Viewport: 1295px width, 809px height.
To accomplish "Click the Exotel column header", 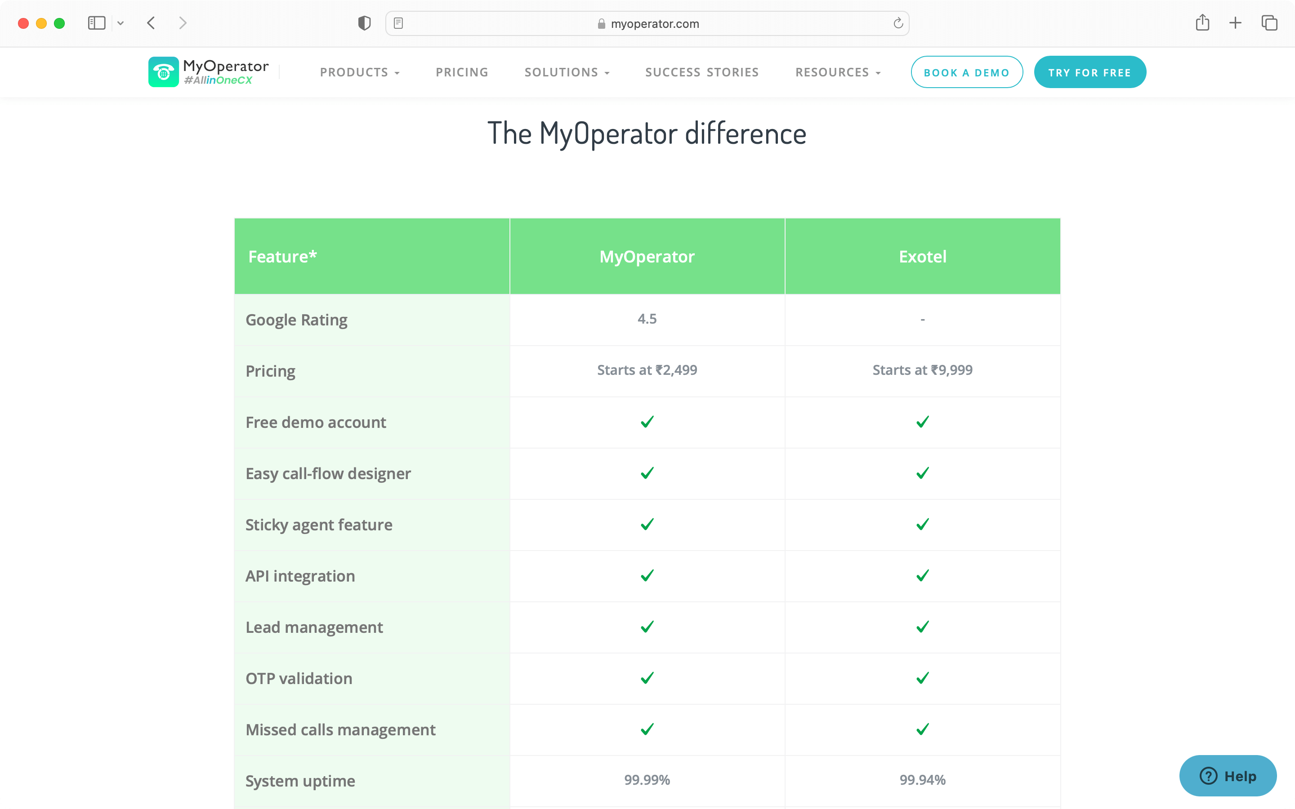I will tap(923, 256).
